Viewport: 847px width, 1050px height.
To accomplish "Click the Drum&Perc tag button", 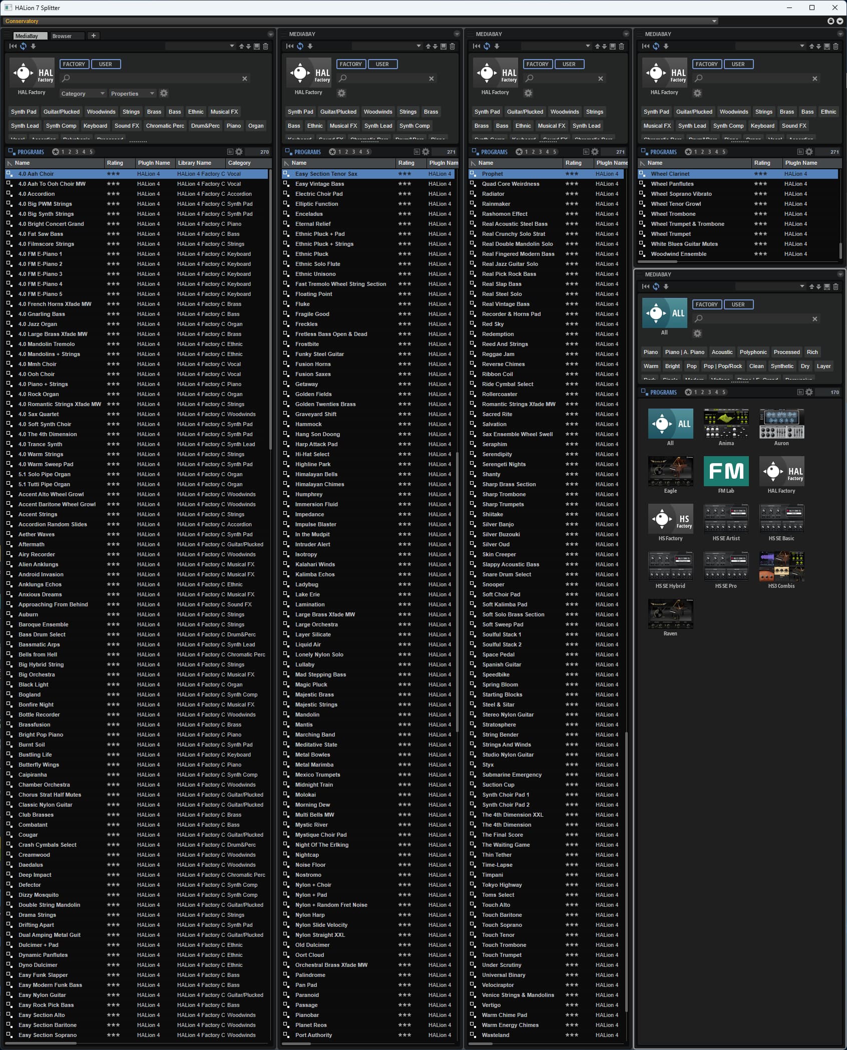I will point(205,126).
